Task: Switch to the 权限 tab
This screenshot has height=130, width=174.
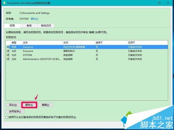Action: (12, 26)
